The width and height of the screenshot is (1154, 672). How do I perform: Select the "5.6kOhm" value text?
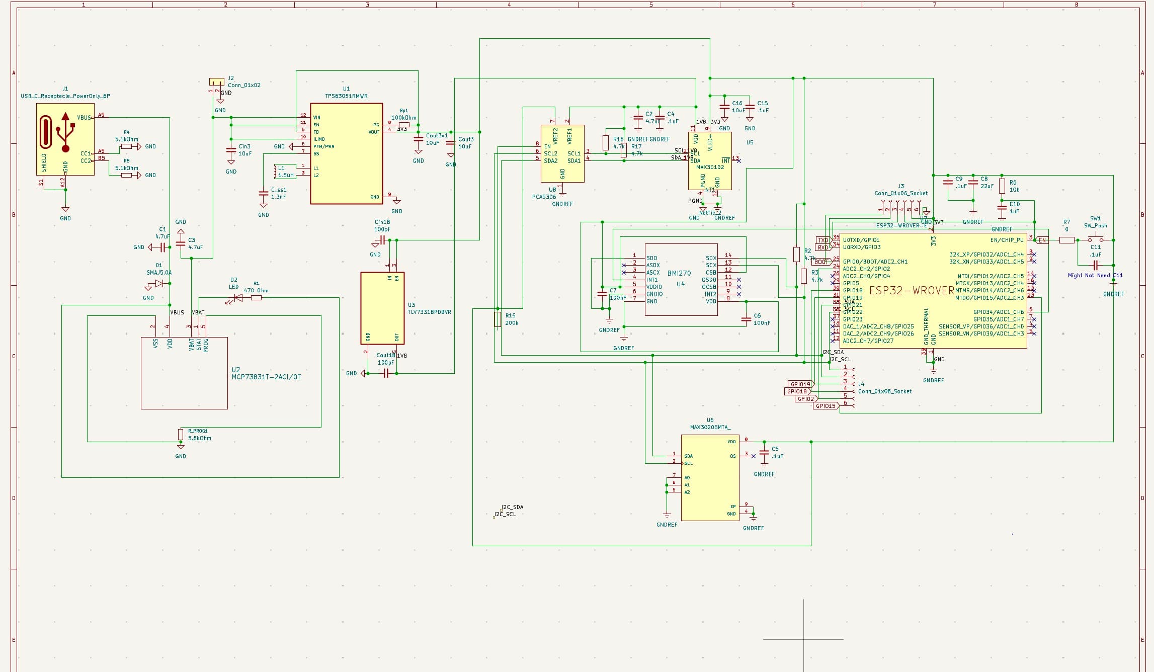coord(200,438)
